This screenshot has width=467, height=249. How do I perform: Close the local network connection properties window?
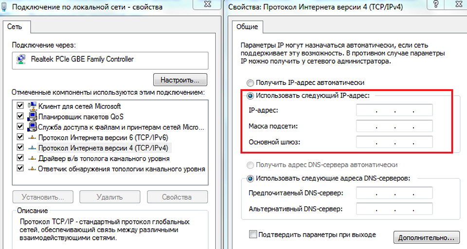tap(207, 4)
